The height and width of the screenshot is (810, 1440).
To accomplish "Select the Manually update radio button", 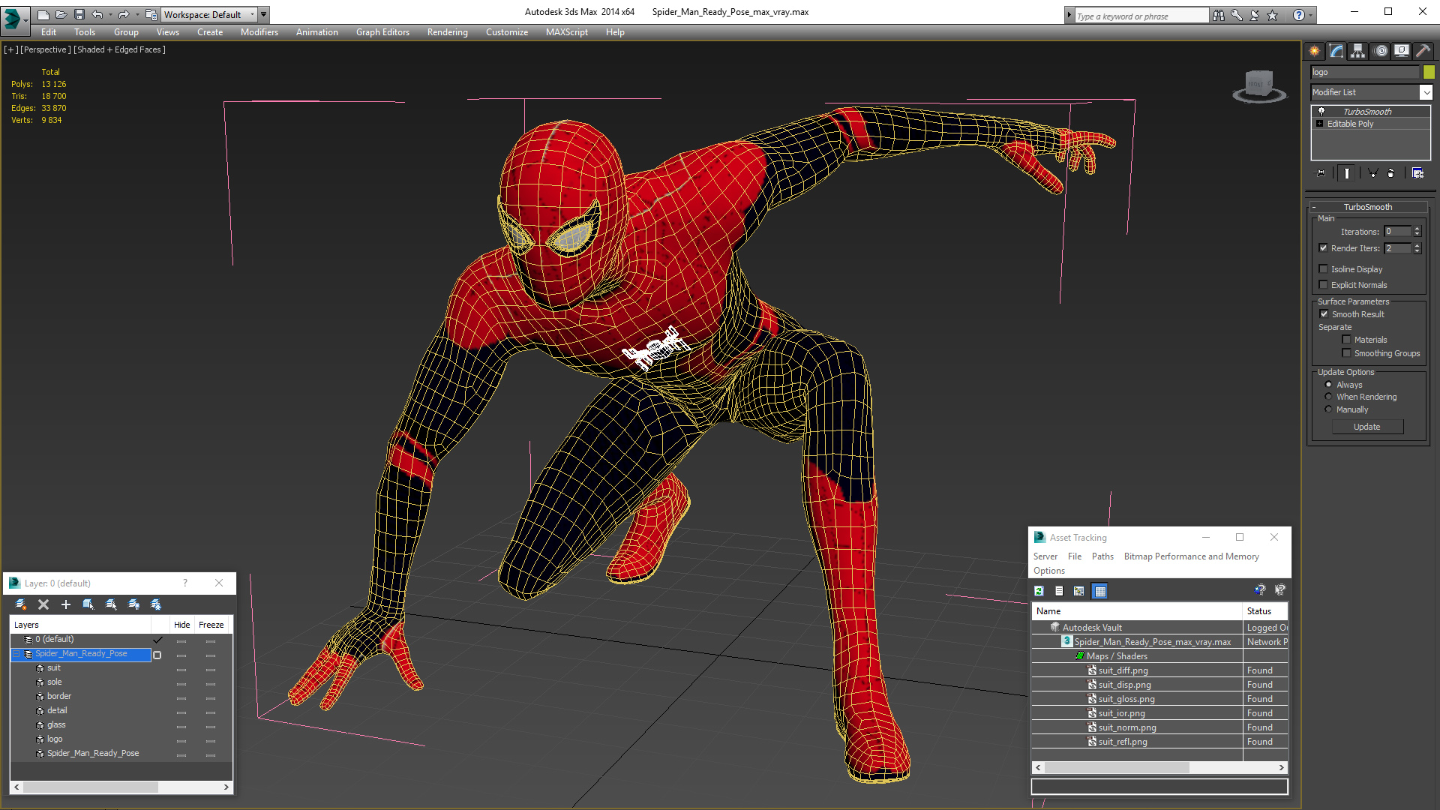I will click(x=1329, y=409).
